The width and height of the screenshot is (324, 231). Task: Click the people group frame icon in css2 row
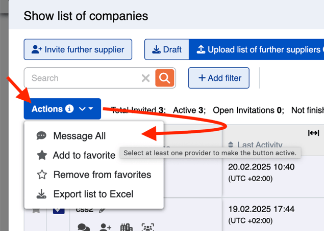pos(148,227)
